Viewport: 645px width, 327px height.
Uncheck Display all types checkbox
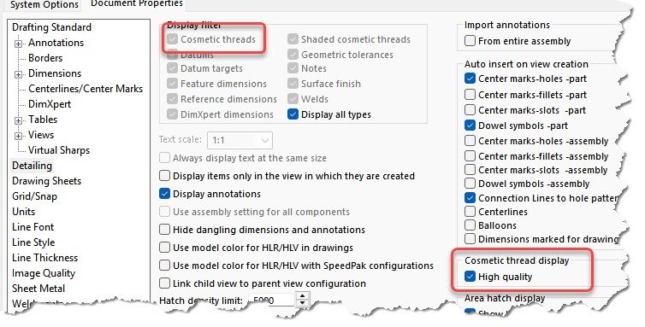click(293, 114)
